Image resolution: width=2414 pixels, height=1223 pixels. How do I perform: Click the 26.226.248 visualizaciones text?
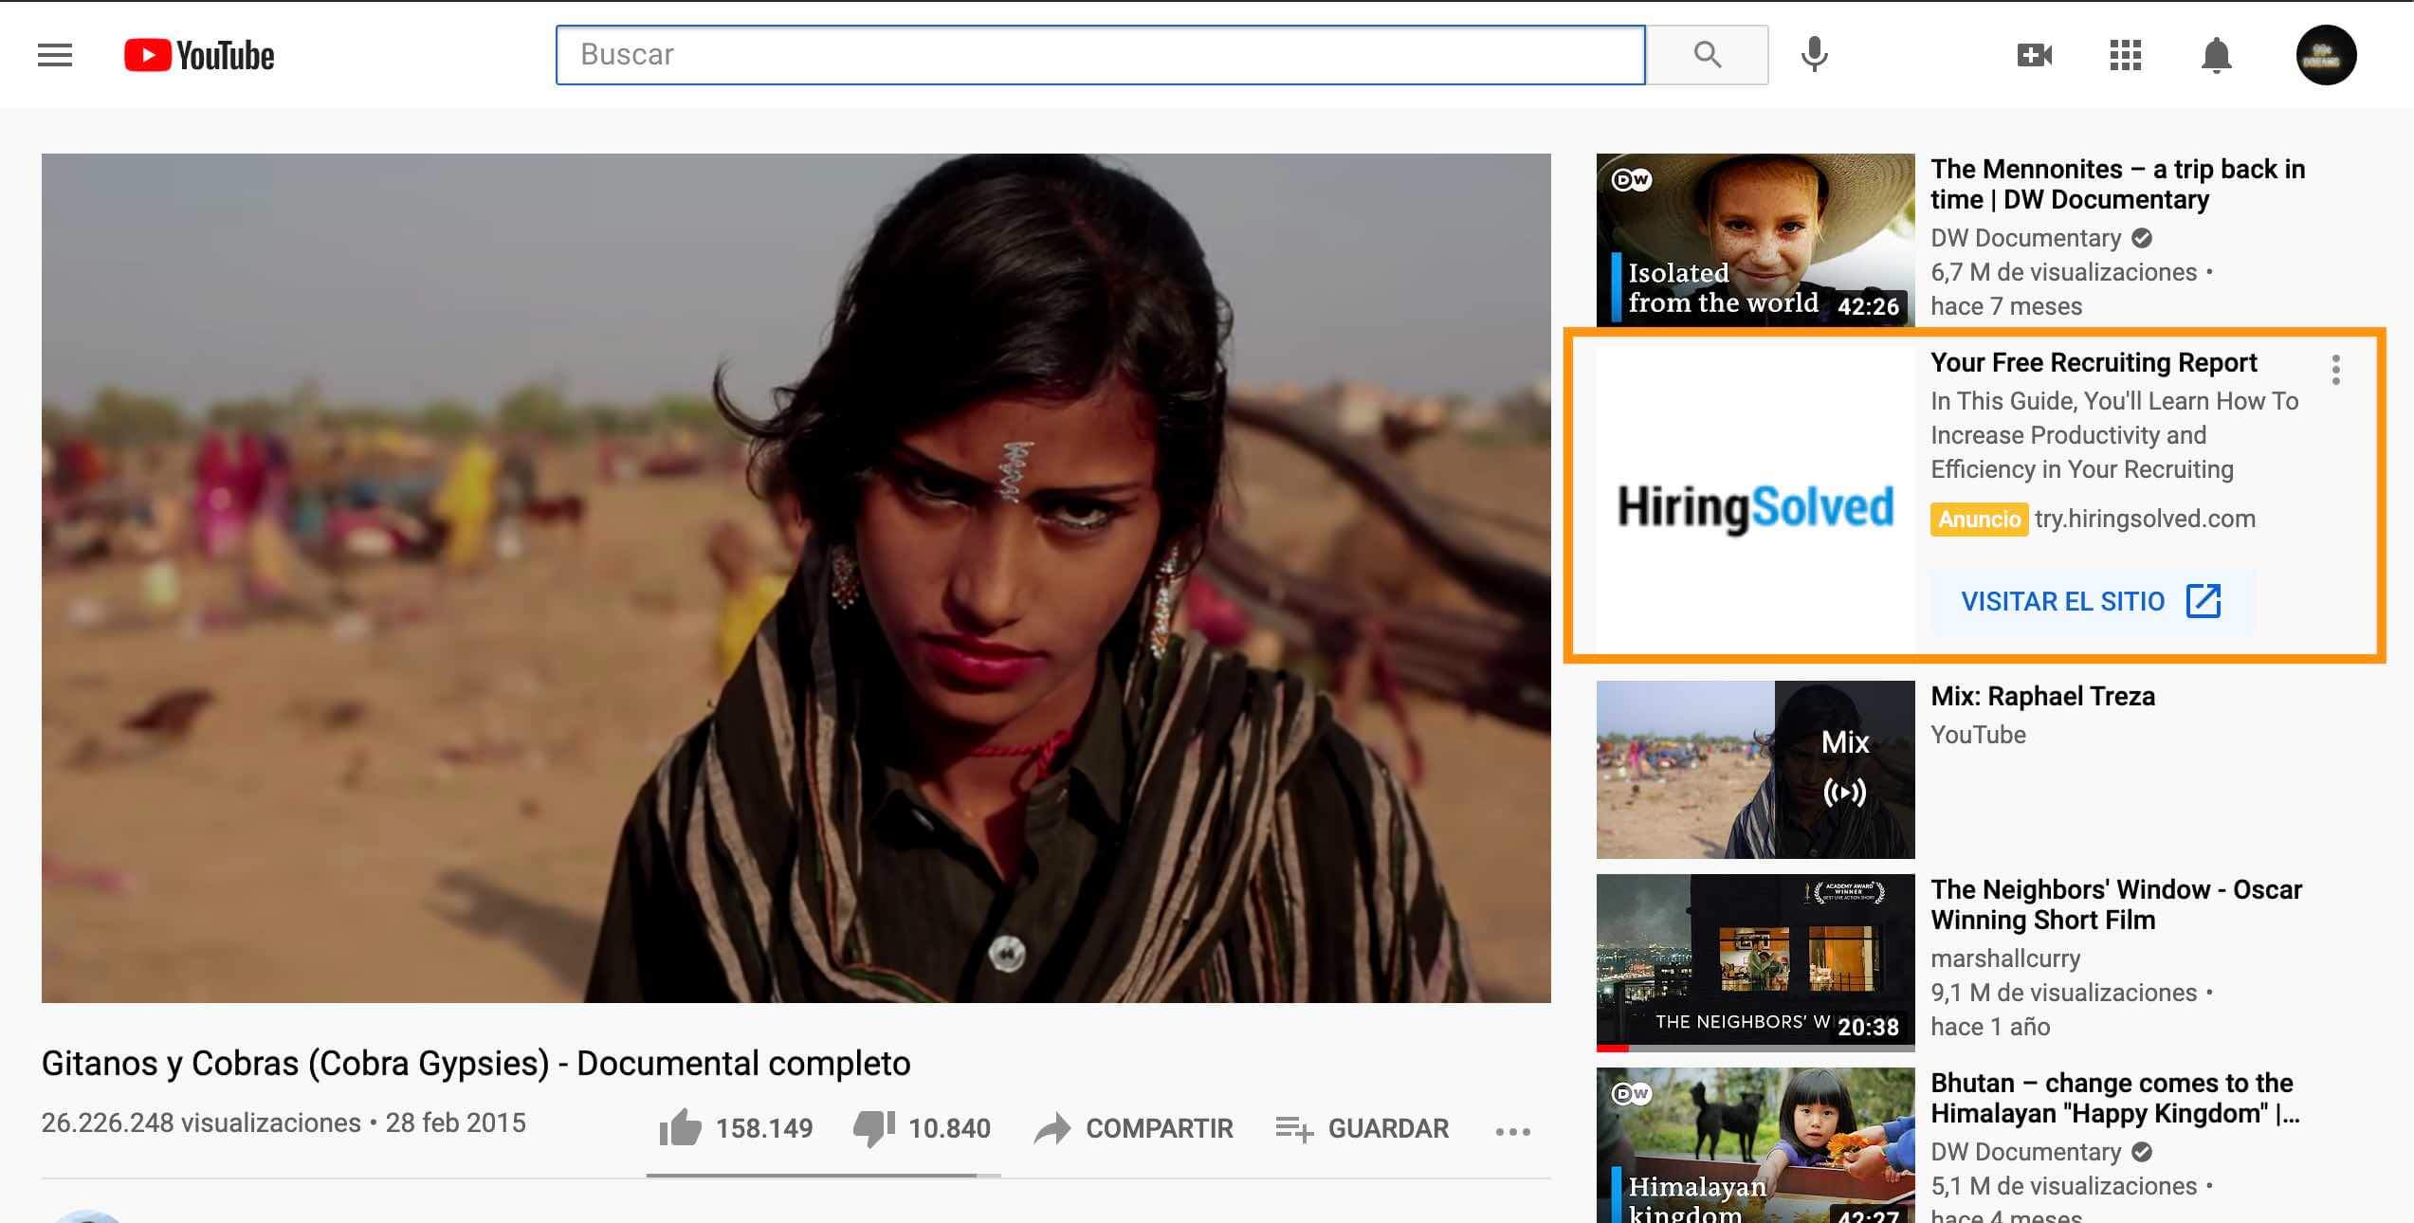tap(201, 1123)
